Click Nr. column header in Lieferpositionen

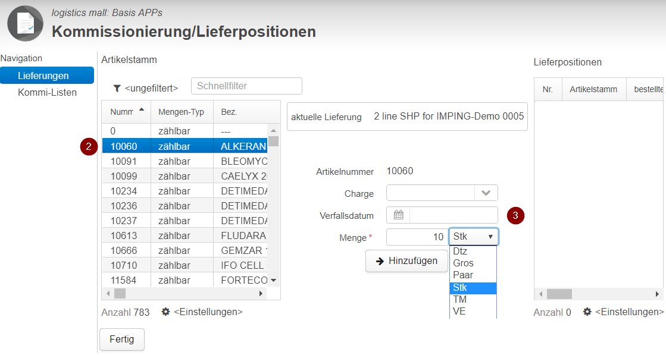[x=548, y=89]
